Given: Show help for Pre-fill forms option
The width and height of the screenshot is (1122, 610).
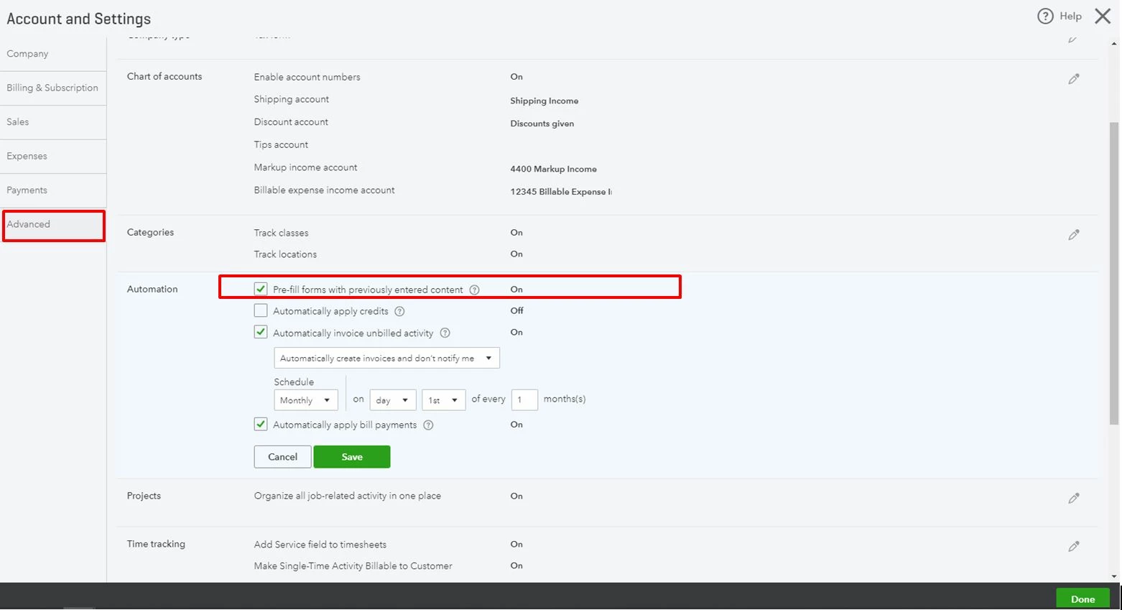Looking at the screenshot, I should click(474, 290).
